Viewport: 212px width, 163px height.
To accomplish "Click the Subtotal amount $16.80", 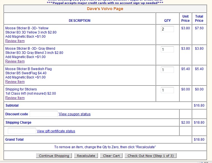I will click(199, 106).
